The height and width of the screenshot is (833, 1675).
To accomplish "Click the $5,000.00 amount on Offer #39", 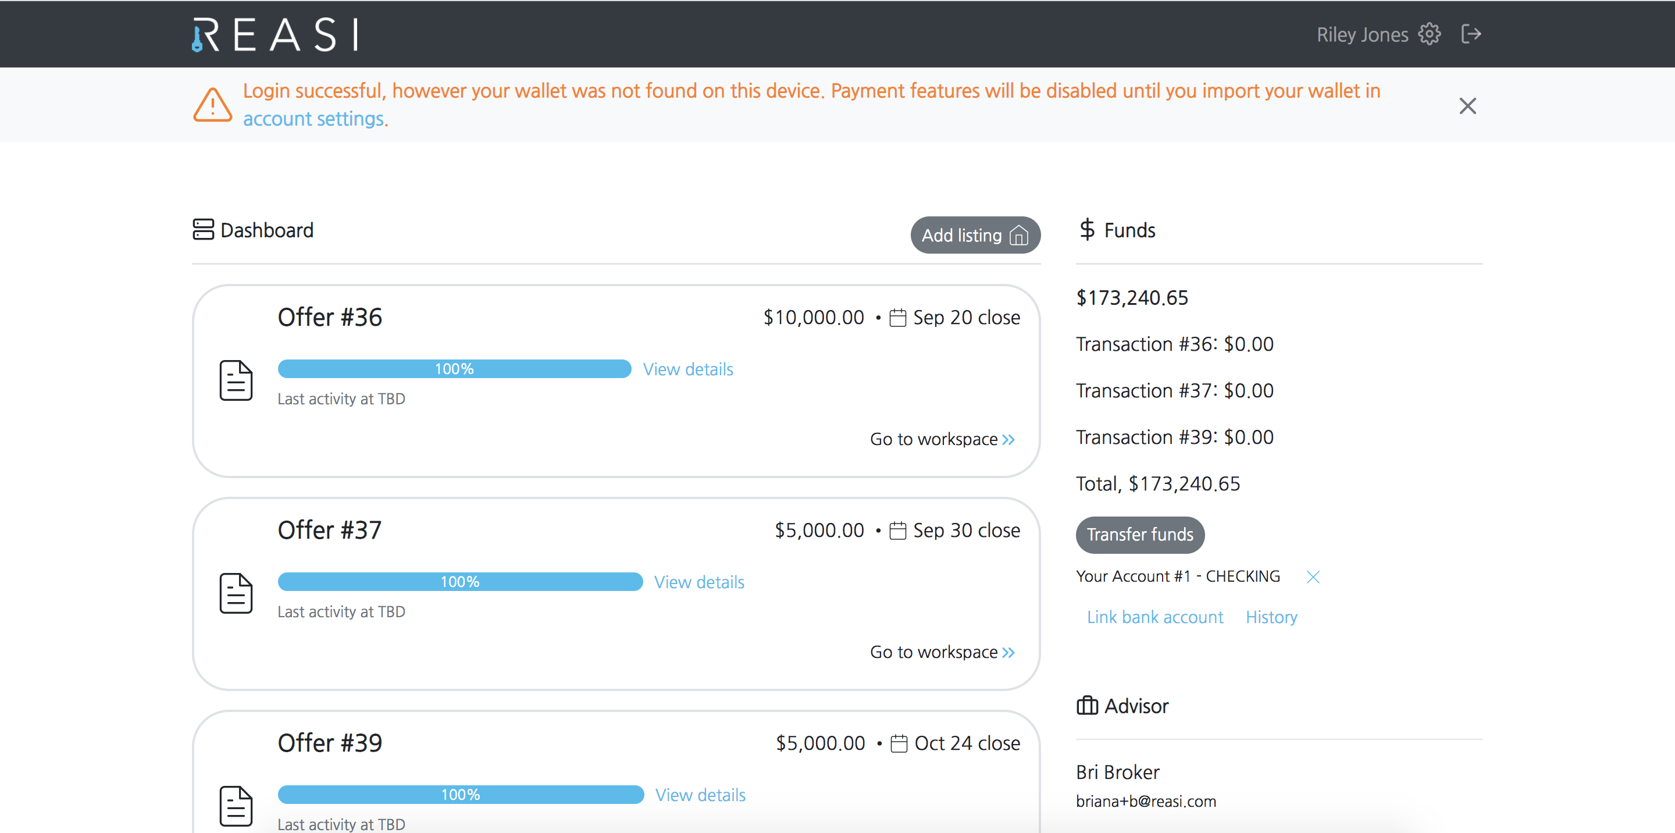I will [820, 743].
